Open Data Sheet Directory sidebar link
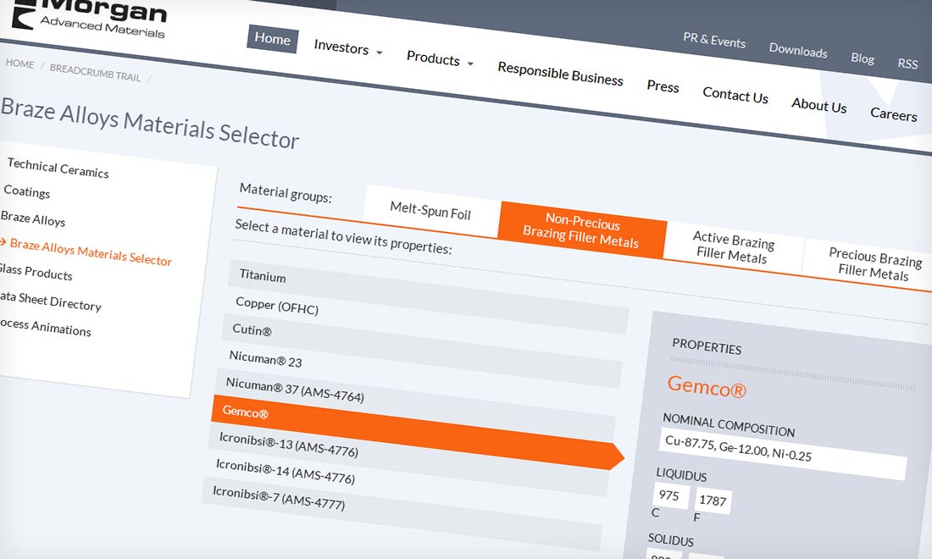Screen dimensions: 932x559 click(51, 302)
